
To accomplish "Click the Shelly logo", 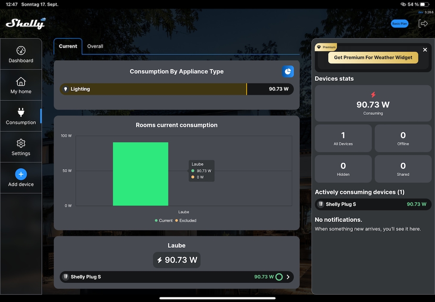I will 25,23.
